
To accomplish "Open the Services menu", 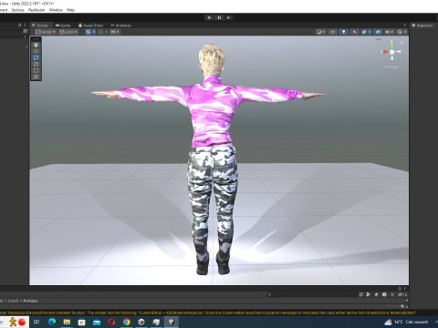I will tap(18, 10).
